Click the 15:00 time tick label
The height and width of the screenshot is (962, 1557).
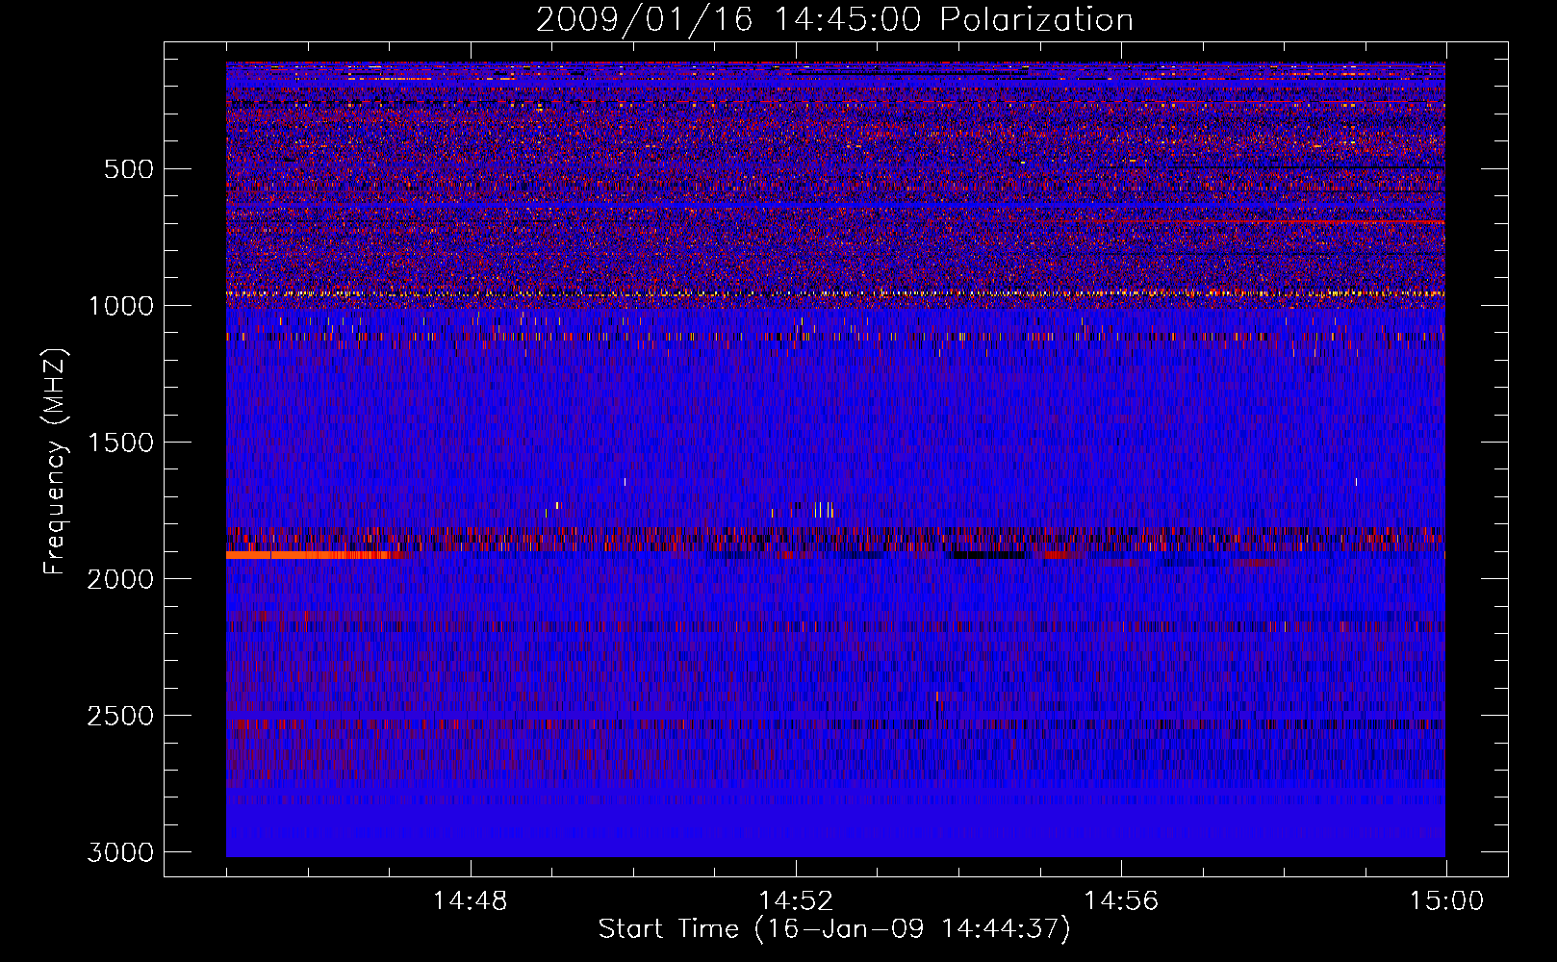[x=1446, y=901]
